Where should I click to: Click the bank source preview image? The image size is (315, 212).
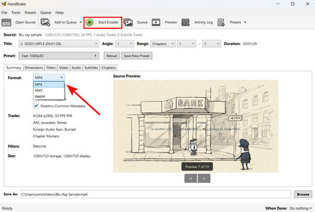[x=196, y=126]
